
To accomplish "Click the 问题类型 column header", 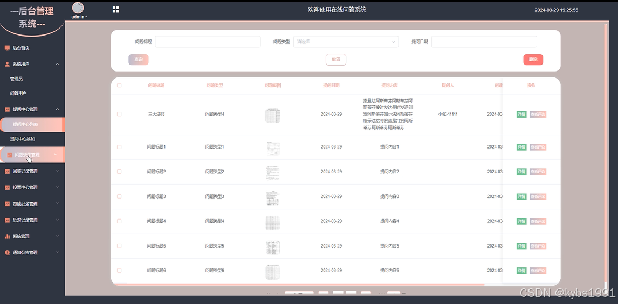I will 215,86.
